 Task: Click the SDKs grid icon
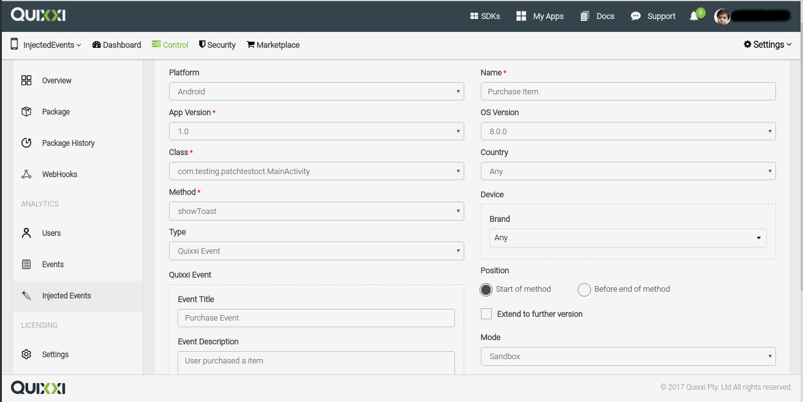(474, 17)
